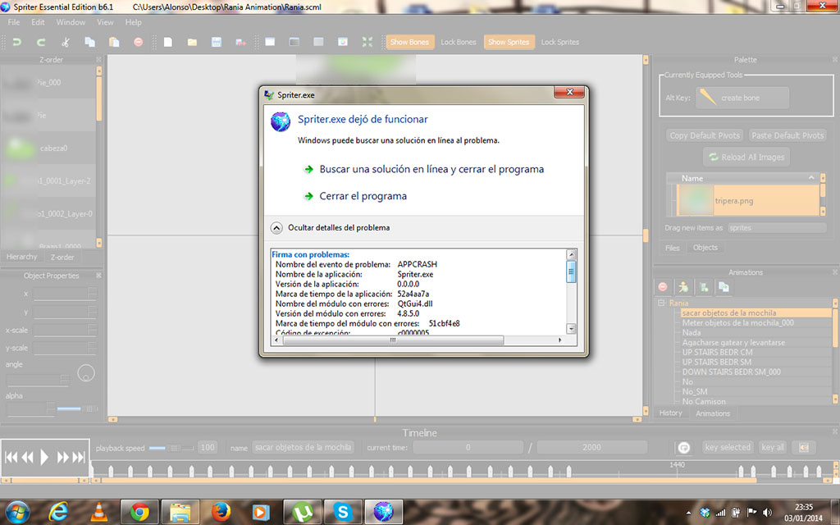Select the 'Agacharse gatear y levantarse' animation

pos(733,342)
